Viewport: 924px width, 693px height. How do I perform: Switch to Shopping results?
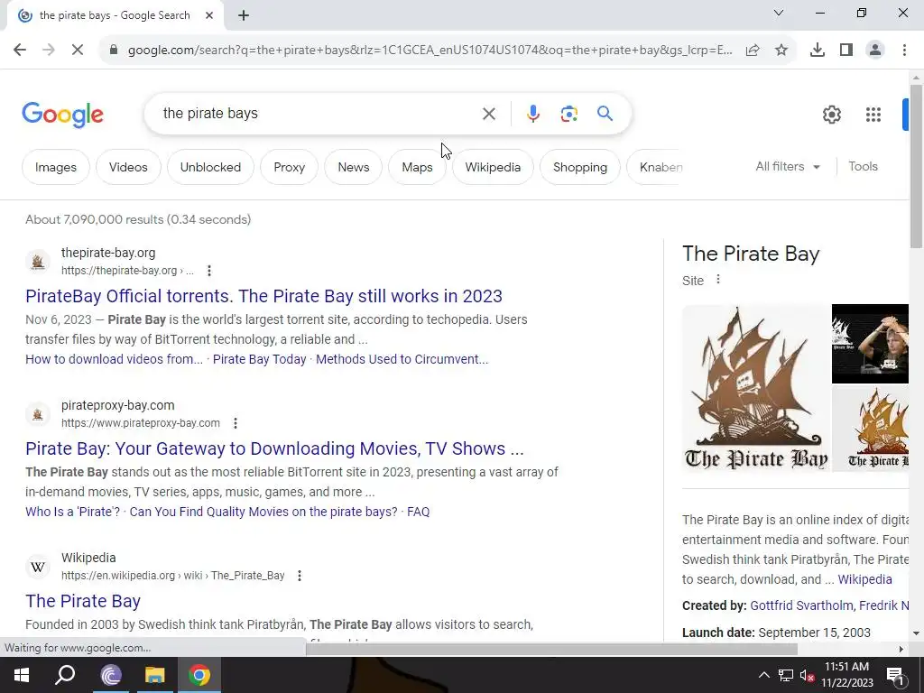point(580,167)
